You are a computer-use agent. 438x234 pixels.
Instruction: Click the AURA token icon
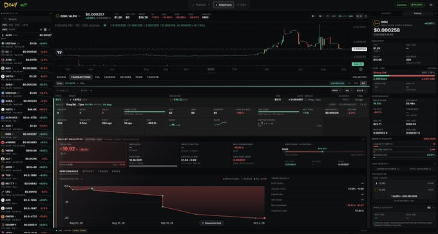click(x=3, y=101)
